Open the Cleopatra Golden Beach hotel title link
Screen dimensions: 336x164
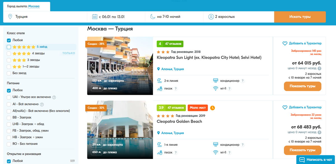click(179, 121)
